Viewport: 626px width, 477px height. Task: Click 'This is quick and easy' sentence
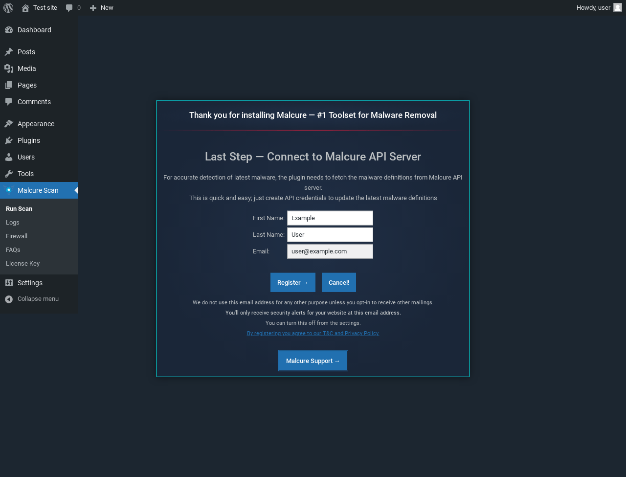(313, 198)
